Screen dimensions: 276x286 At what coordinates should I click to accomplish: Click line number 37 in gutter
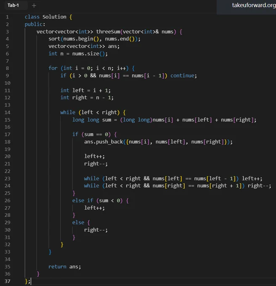tap(7, 281)
